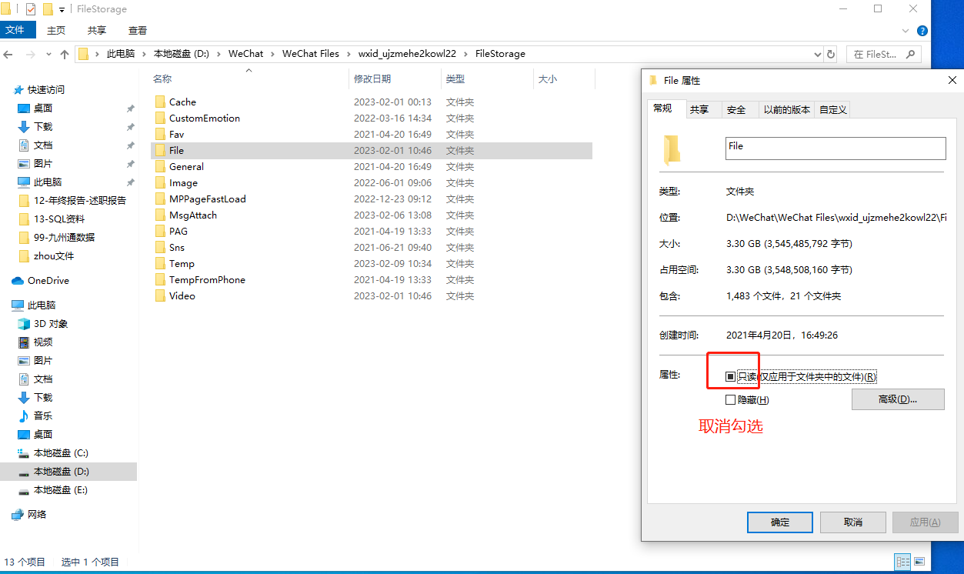Open the quick access toolbar customize arrow

[x=62, y=10]
